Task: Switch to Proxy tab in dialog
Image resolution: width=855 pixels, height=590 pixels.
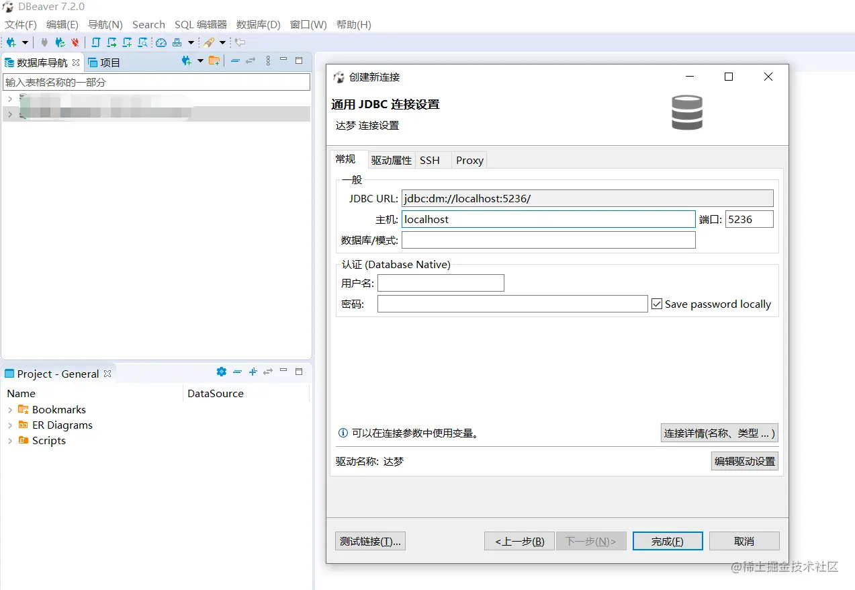Action: [x=469, y=160]
